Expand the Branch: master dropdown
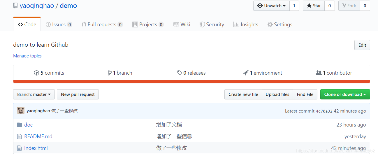Image resolution: width=378 pixels, height=156 pixels. coord(34,94)
